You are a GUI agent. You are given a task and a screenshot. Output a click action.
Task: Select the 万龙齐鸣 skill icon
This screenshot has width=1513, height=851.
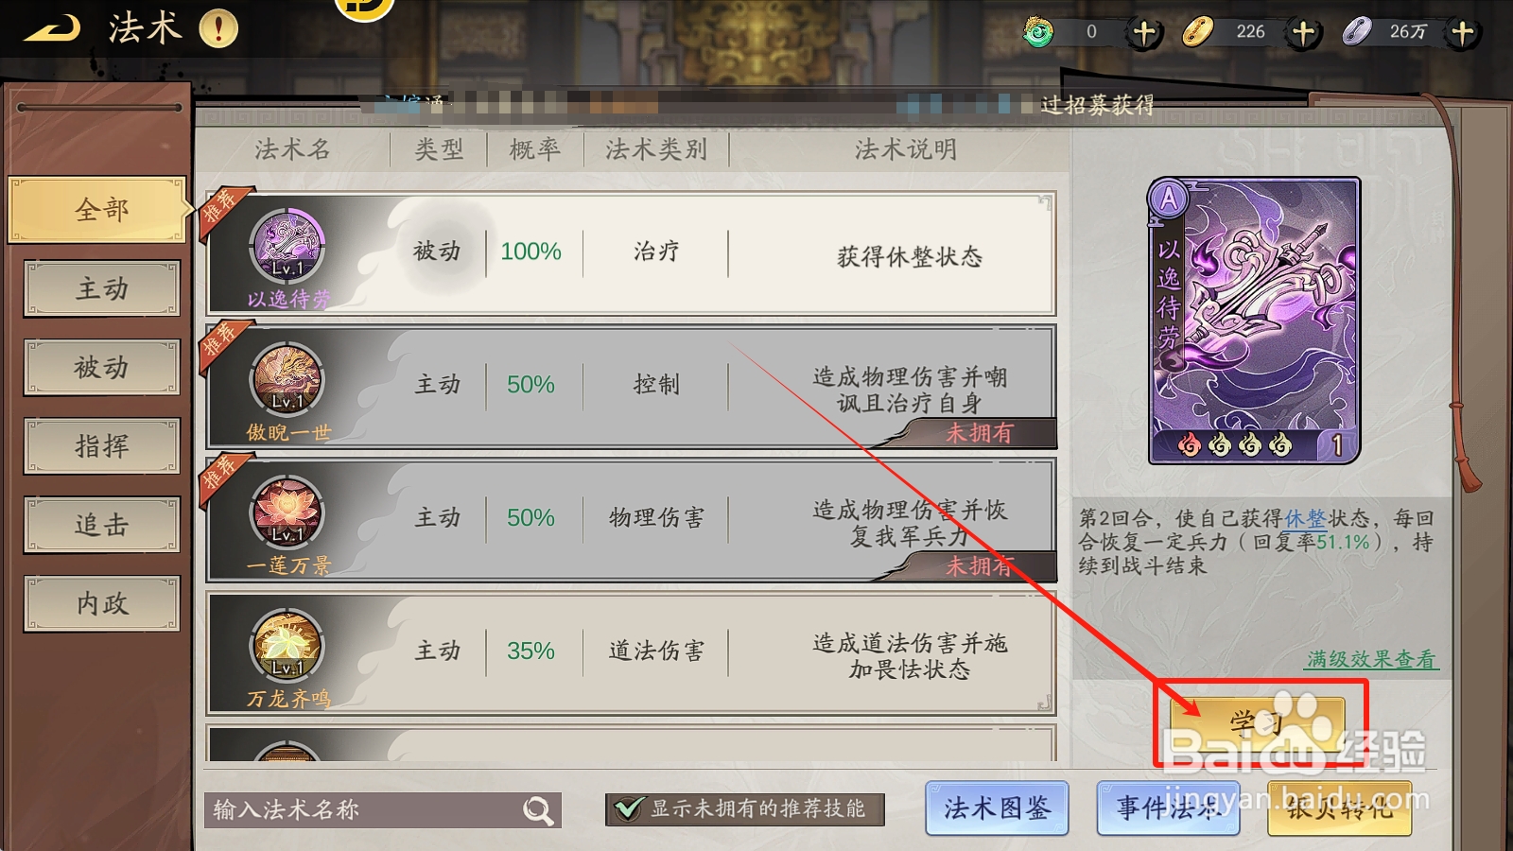point(287,645)
